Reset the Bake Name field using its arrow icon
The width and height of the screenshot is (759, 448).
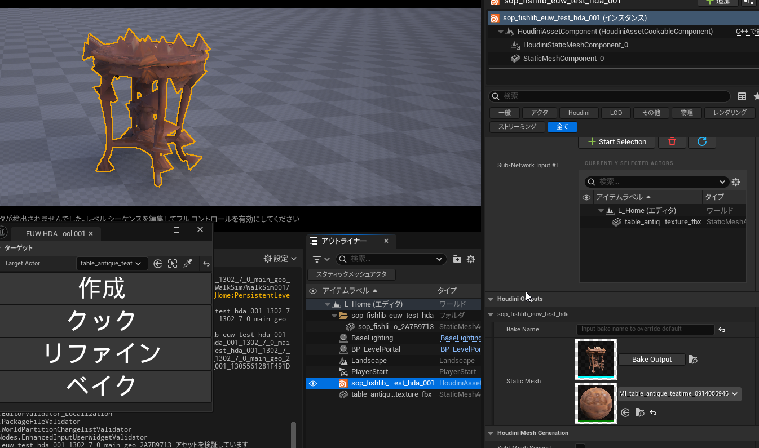point(722,330)
